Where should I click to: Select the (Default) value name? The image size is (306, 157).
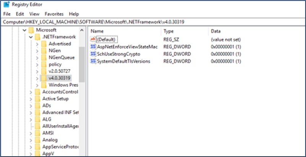(x=106, y=40)
